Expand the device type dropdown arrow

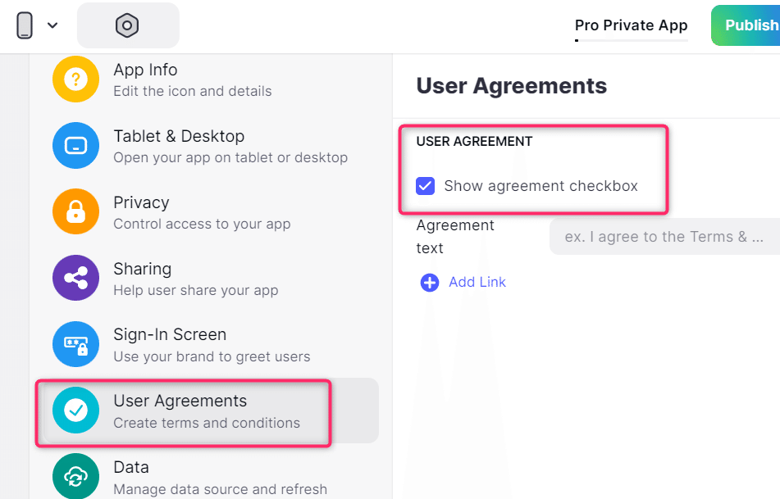tap(52, 25)
